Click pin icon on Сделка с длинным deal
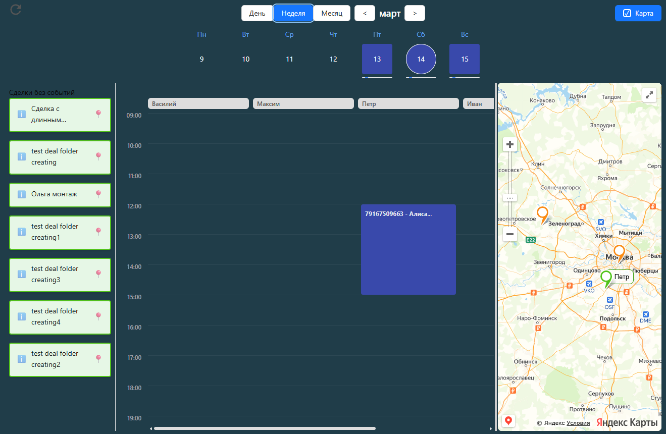The width and height of the screenshot is (666, 434). 98,114
